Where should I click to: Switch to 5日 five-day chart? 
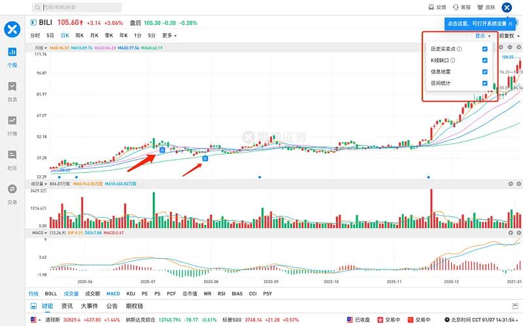click(50, 35)
